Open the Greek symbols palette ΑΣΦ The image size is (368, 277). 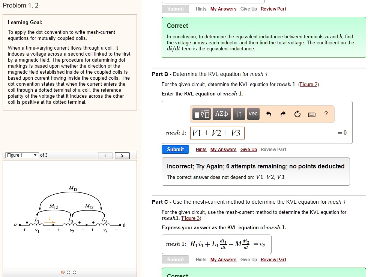click(221, 114)
